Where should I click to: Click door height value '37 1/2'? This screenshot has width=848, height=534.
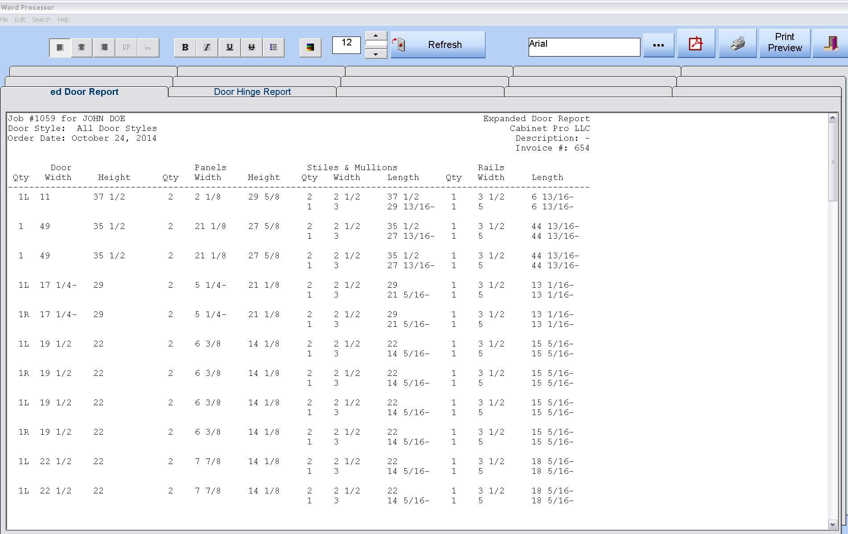click(109, 197)
